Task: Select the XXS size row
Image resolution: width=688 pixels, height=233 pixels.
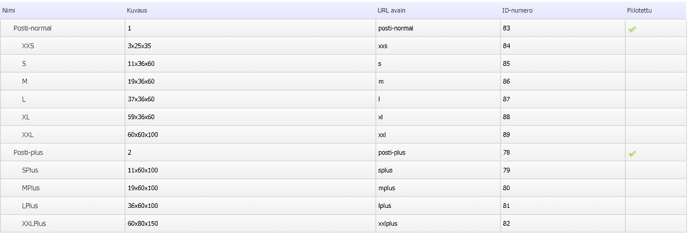Action: click(28, 46)
